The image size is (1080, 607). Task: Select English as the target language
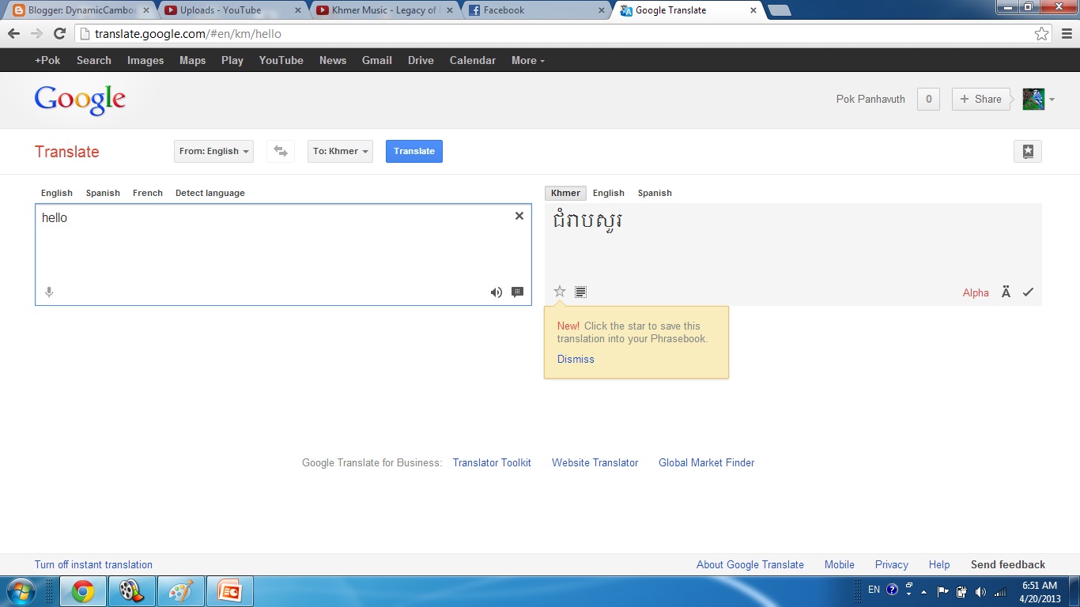pos(609,193)
